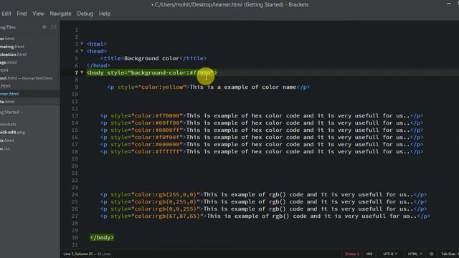Click the highlighted closing body tag on line 30
Screen dimensions: 459x258
(102, 237)
